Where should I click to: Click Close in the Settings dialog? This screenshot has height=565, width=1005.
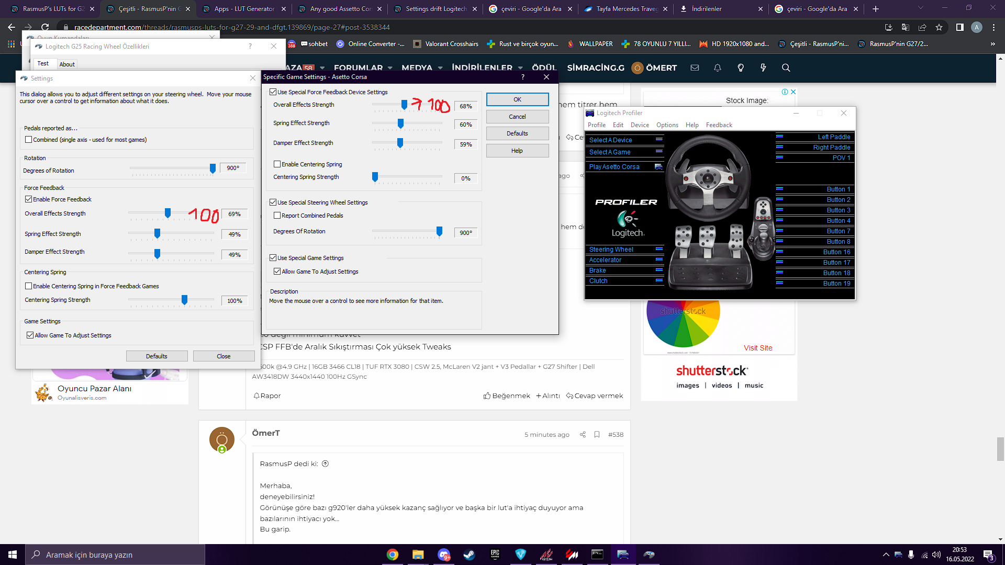tap(224, 356)
